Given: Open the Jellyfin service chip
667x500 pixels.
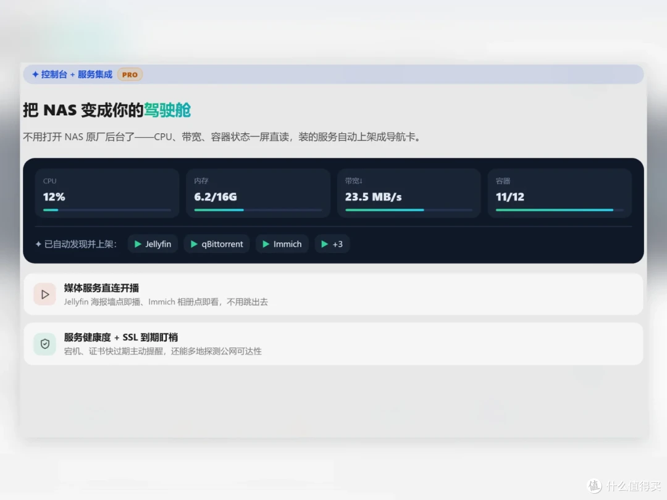Looking at the screenshot, I should click(153, 244).
